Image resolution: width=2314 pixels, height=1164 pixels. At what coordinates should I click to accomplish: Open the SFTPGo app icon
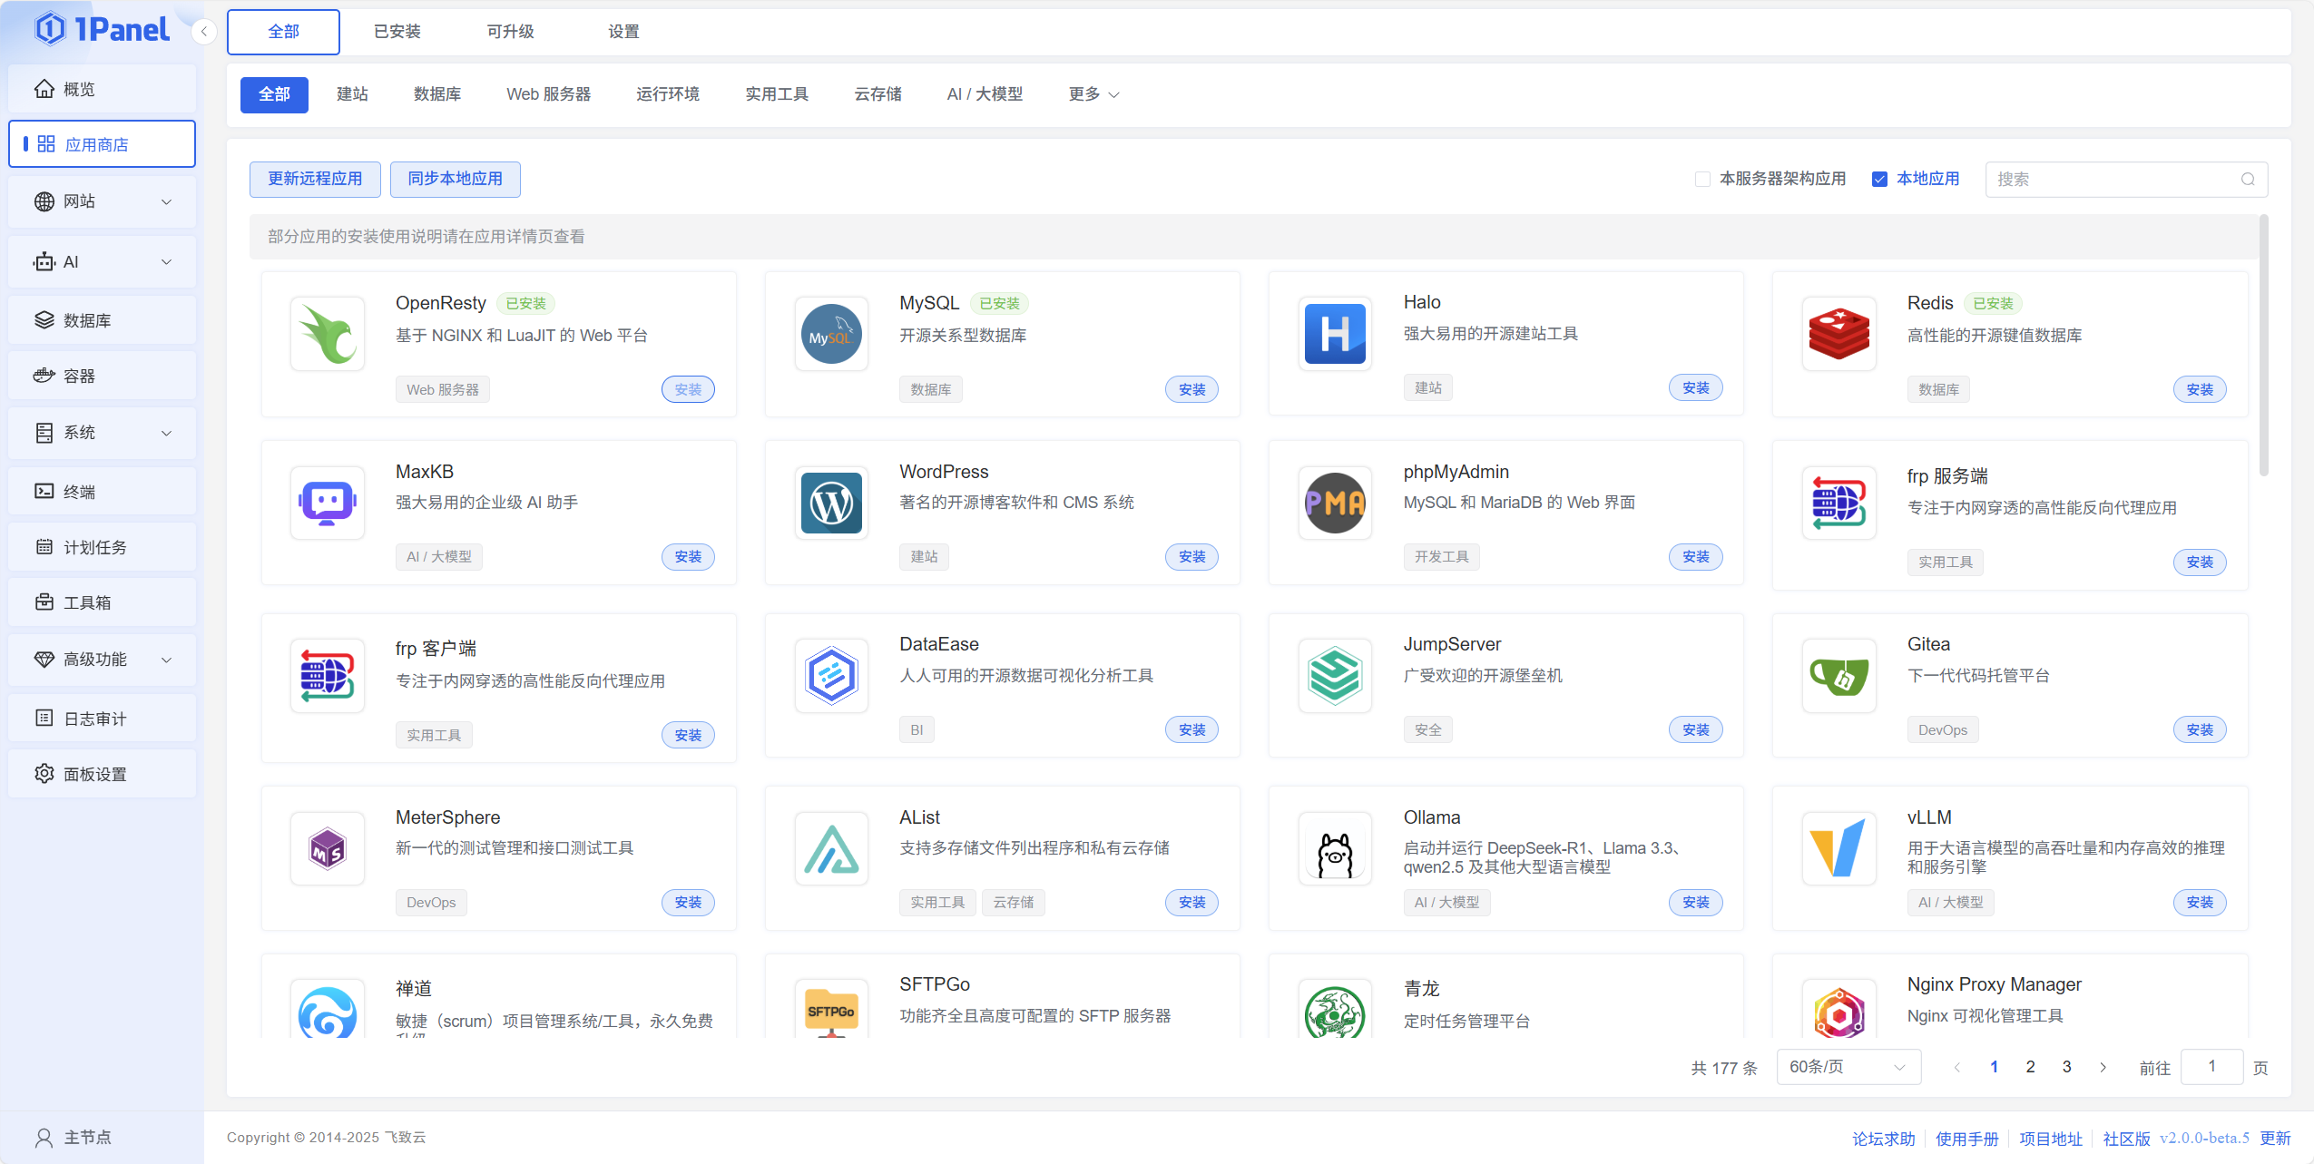tap(831, 1010)
